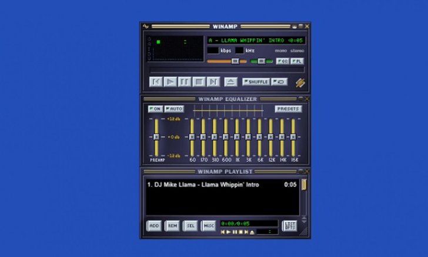This screenshot has width=428, height=257.
Task: Skip ahead with large Next track button
Action: (x=213, y=82)
